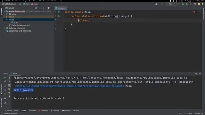Click the Build Project hammer icon
205x115 pixels.
point(162,4)
